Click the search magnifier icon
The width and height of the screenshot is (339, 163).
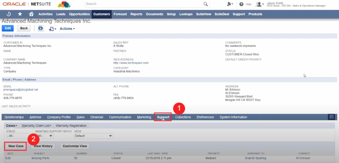tap(205, 4)
